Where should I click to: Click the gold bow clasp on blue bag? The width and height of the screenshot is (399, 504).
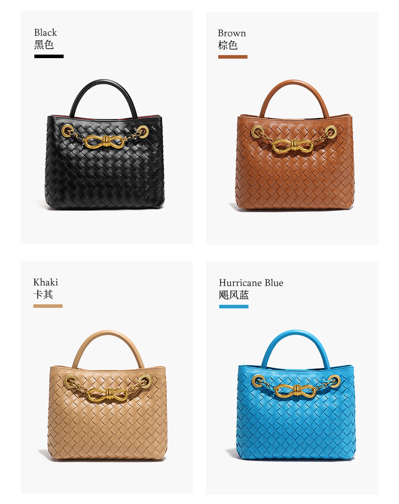click(x=295, y=390)
